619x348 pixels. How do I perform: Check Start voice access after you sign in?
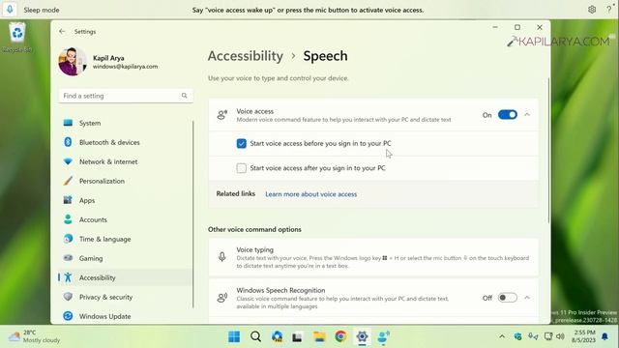coord(241,168)
